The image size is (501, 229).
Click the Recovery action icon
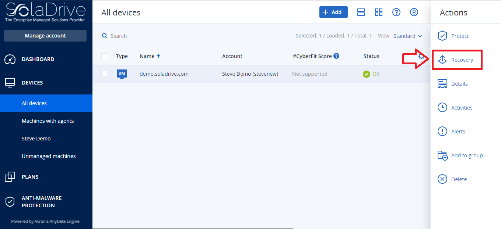tap(442, 60)
